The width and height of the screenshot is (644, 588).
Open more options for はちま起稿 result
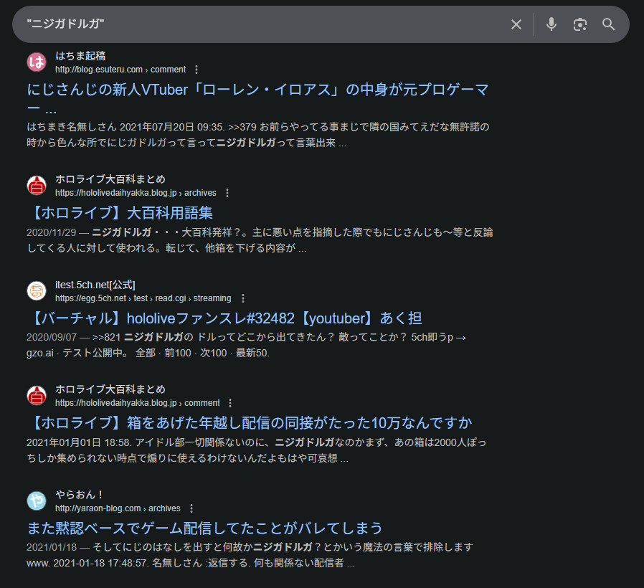coord(196,70)
